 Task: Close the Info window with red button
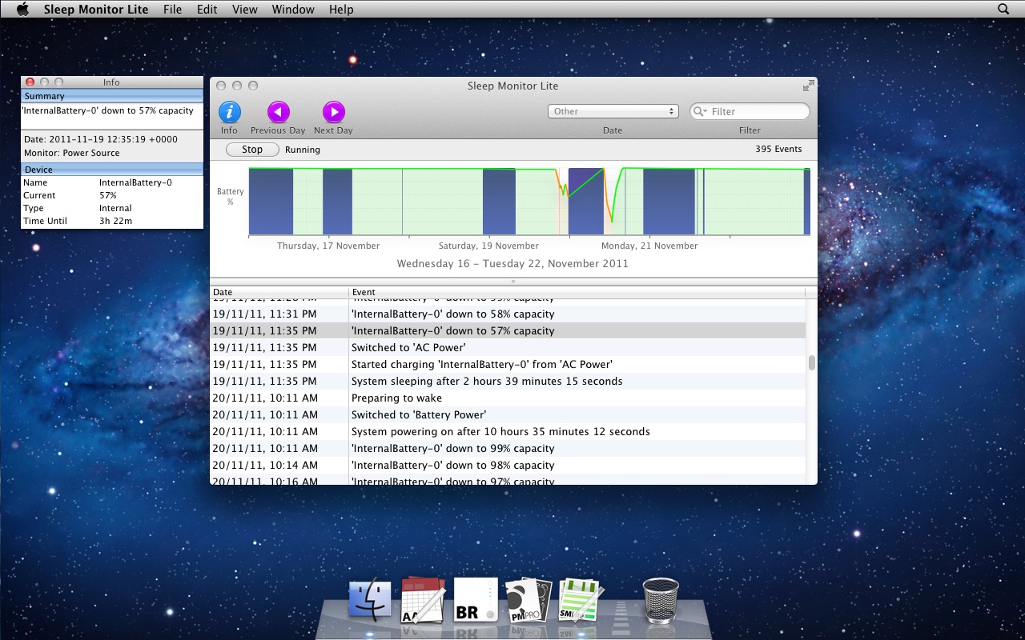click(x=30, y=82)
